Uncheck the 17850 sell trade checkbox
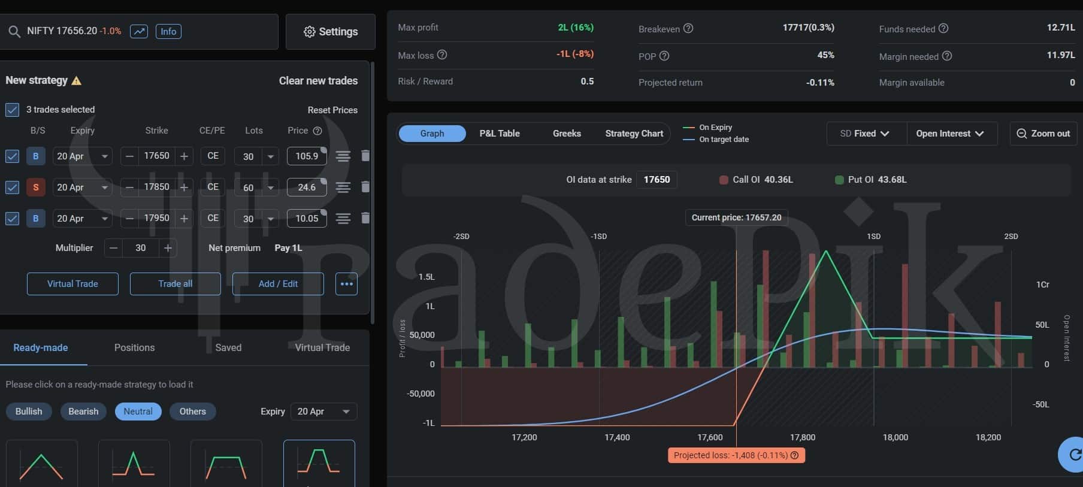Screen dimensions: 1083x487 pos(12,187)
